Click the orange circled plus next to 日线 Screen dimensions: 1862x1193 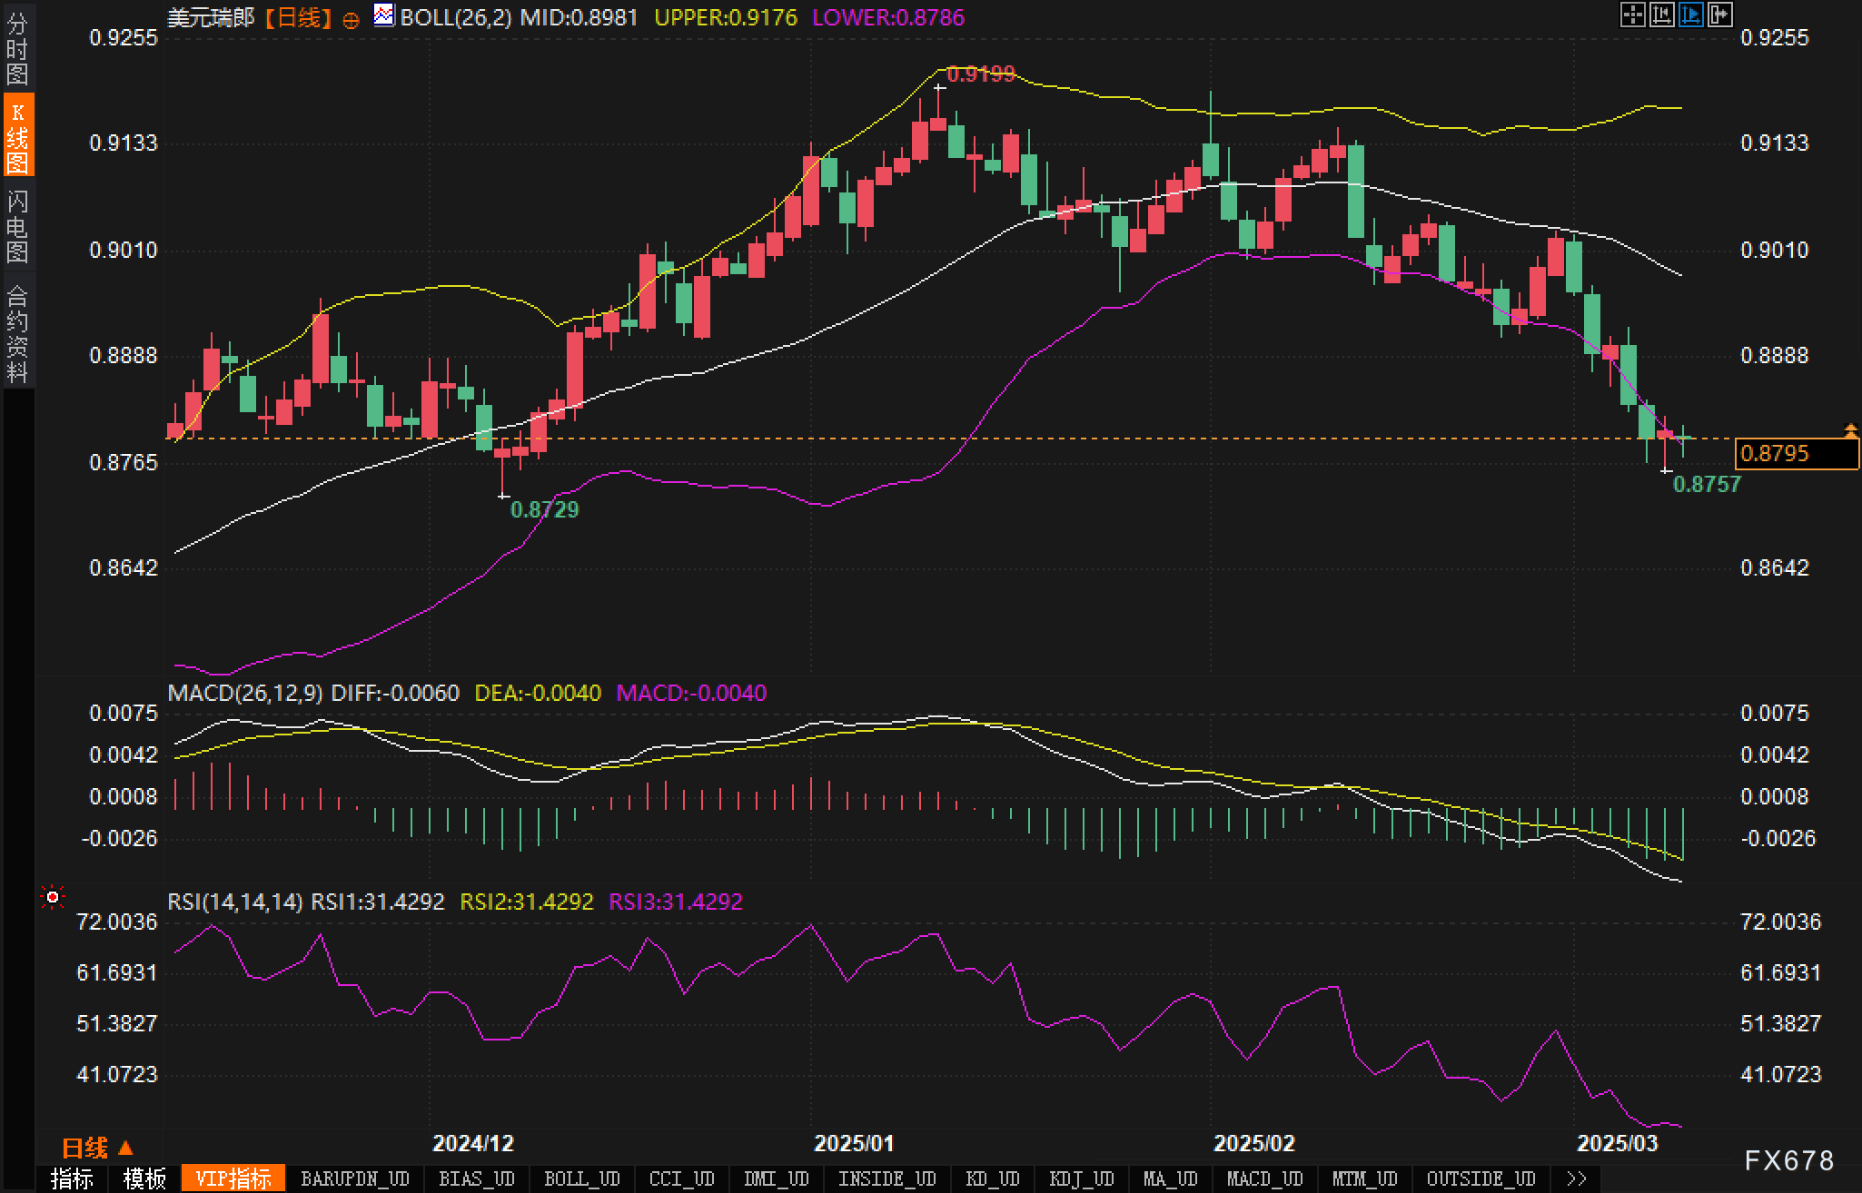click(351, 20)
